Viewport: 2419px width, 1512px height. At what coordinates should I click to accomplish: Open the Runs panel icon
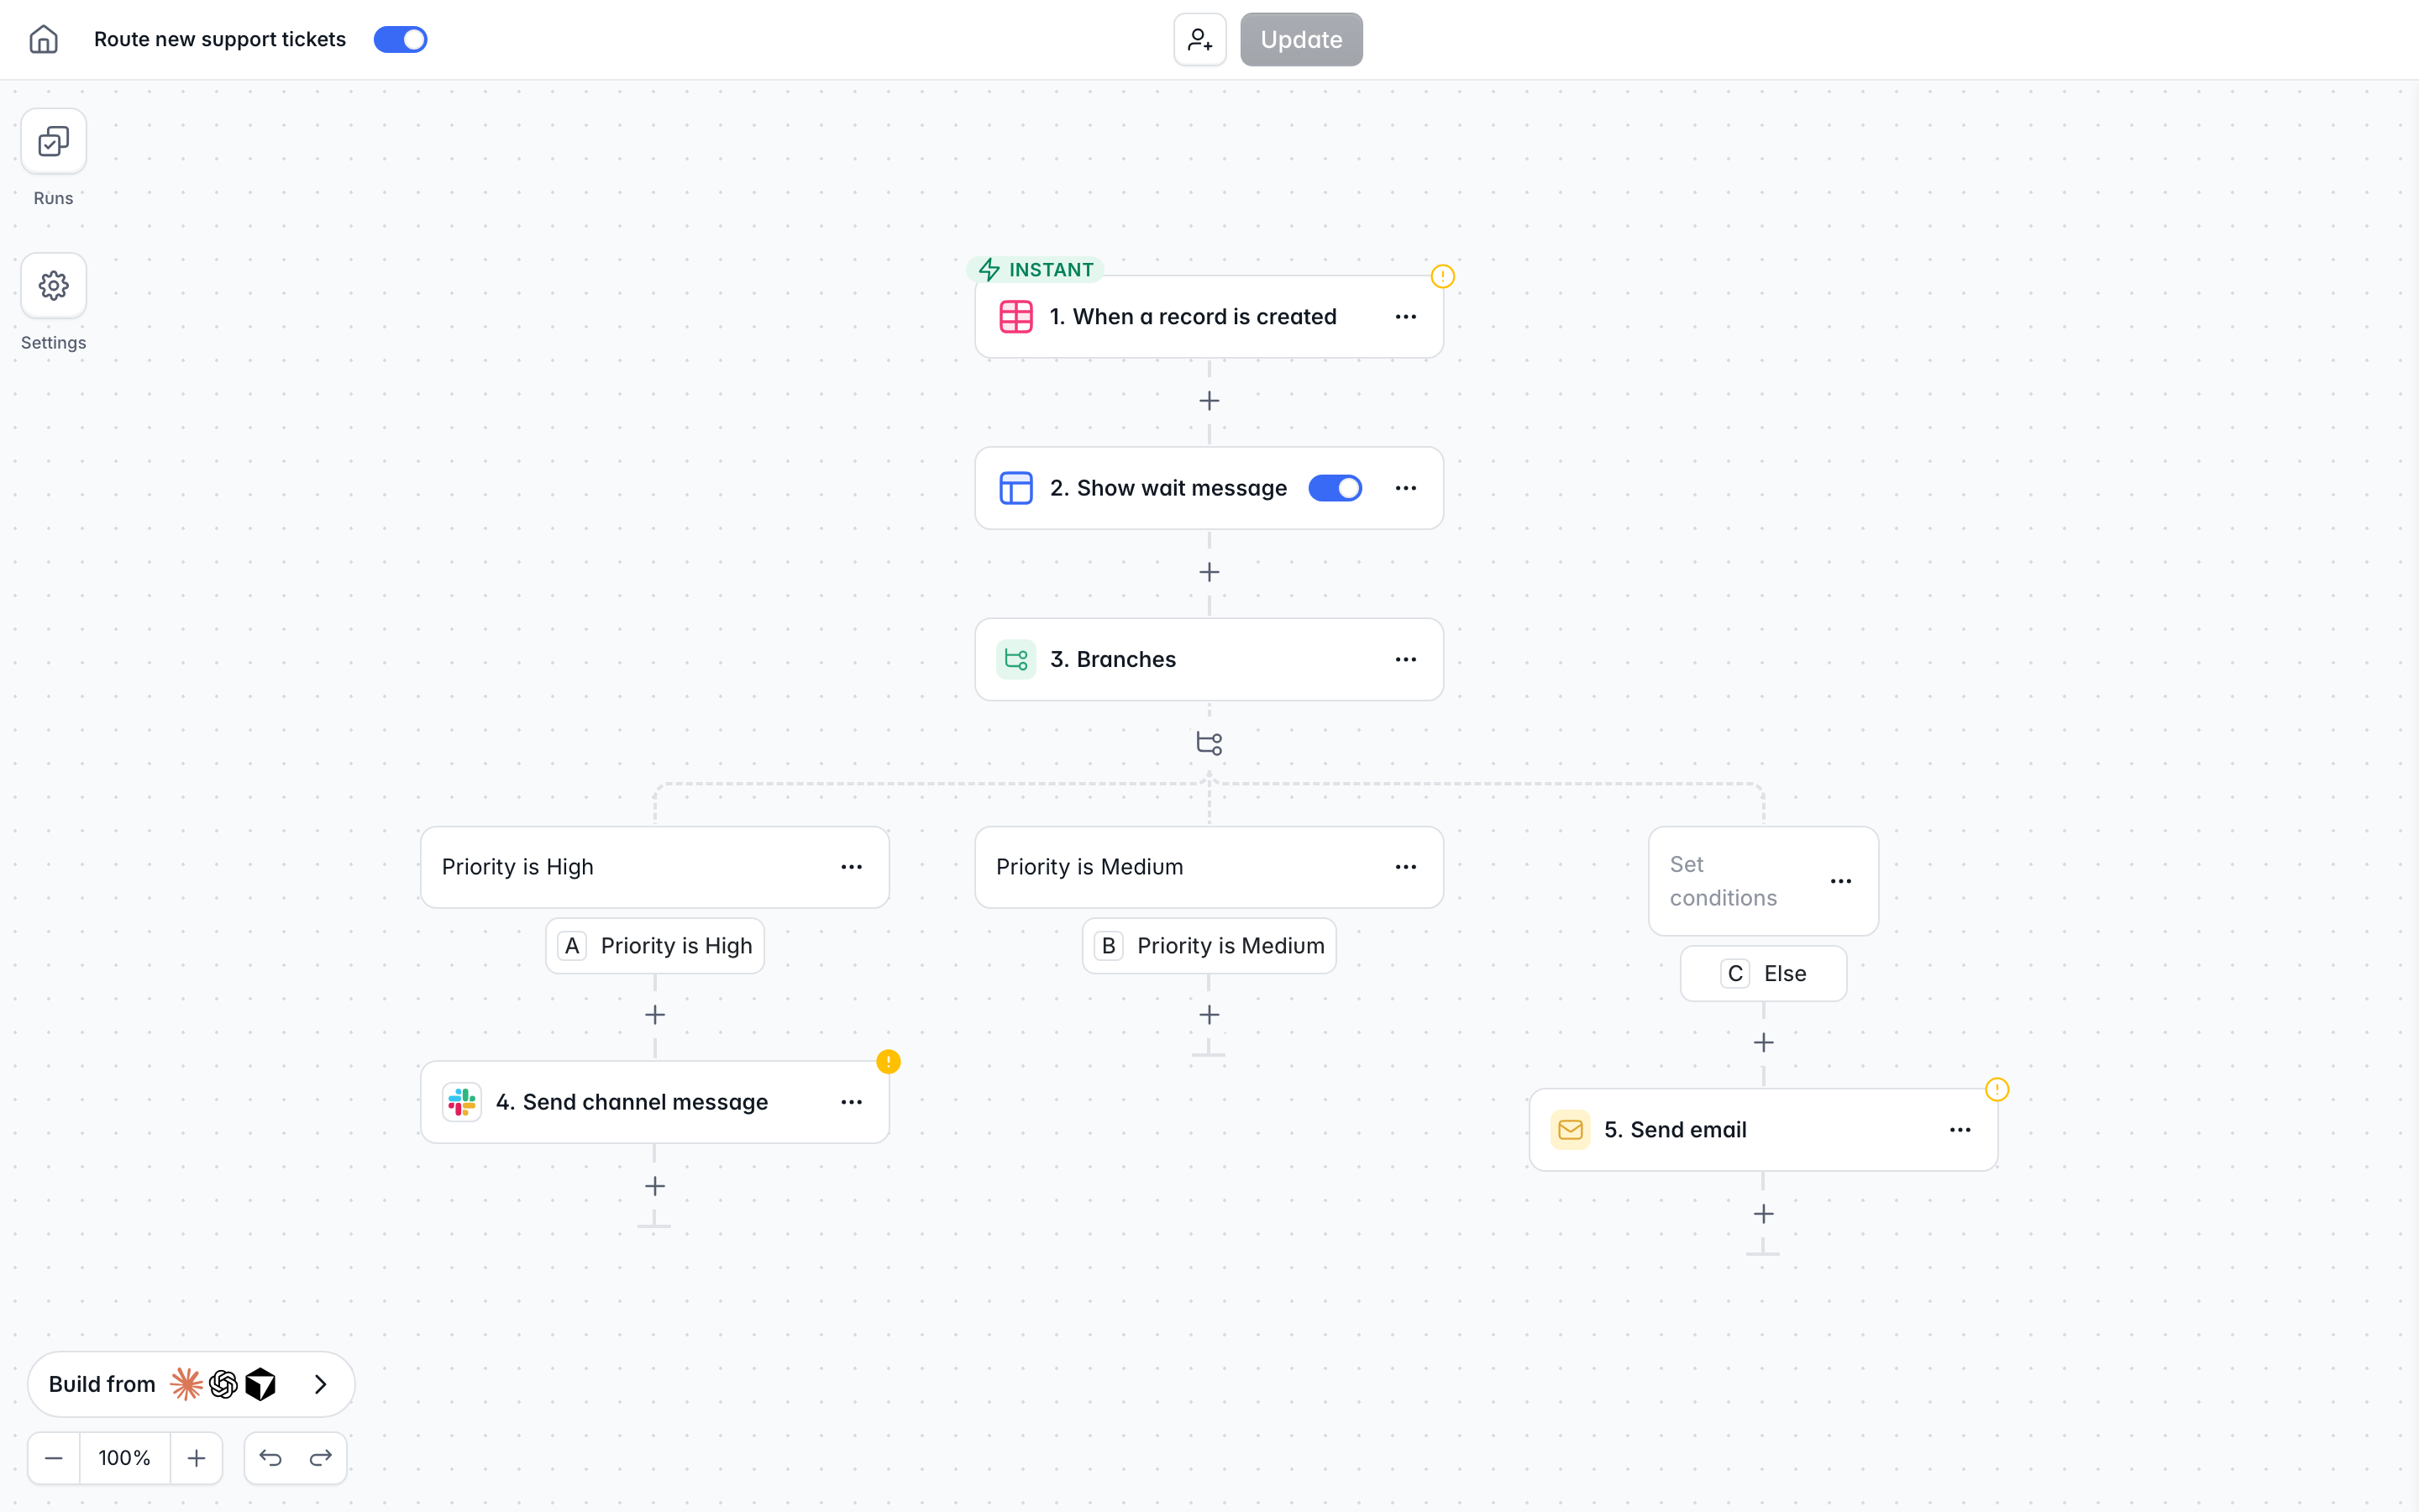(53, 141)
